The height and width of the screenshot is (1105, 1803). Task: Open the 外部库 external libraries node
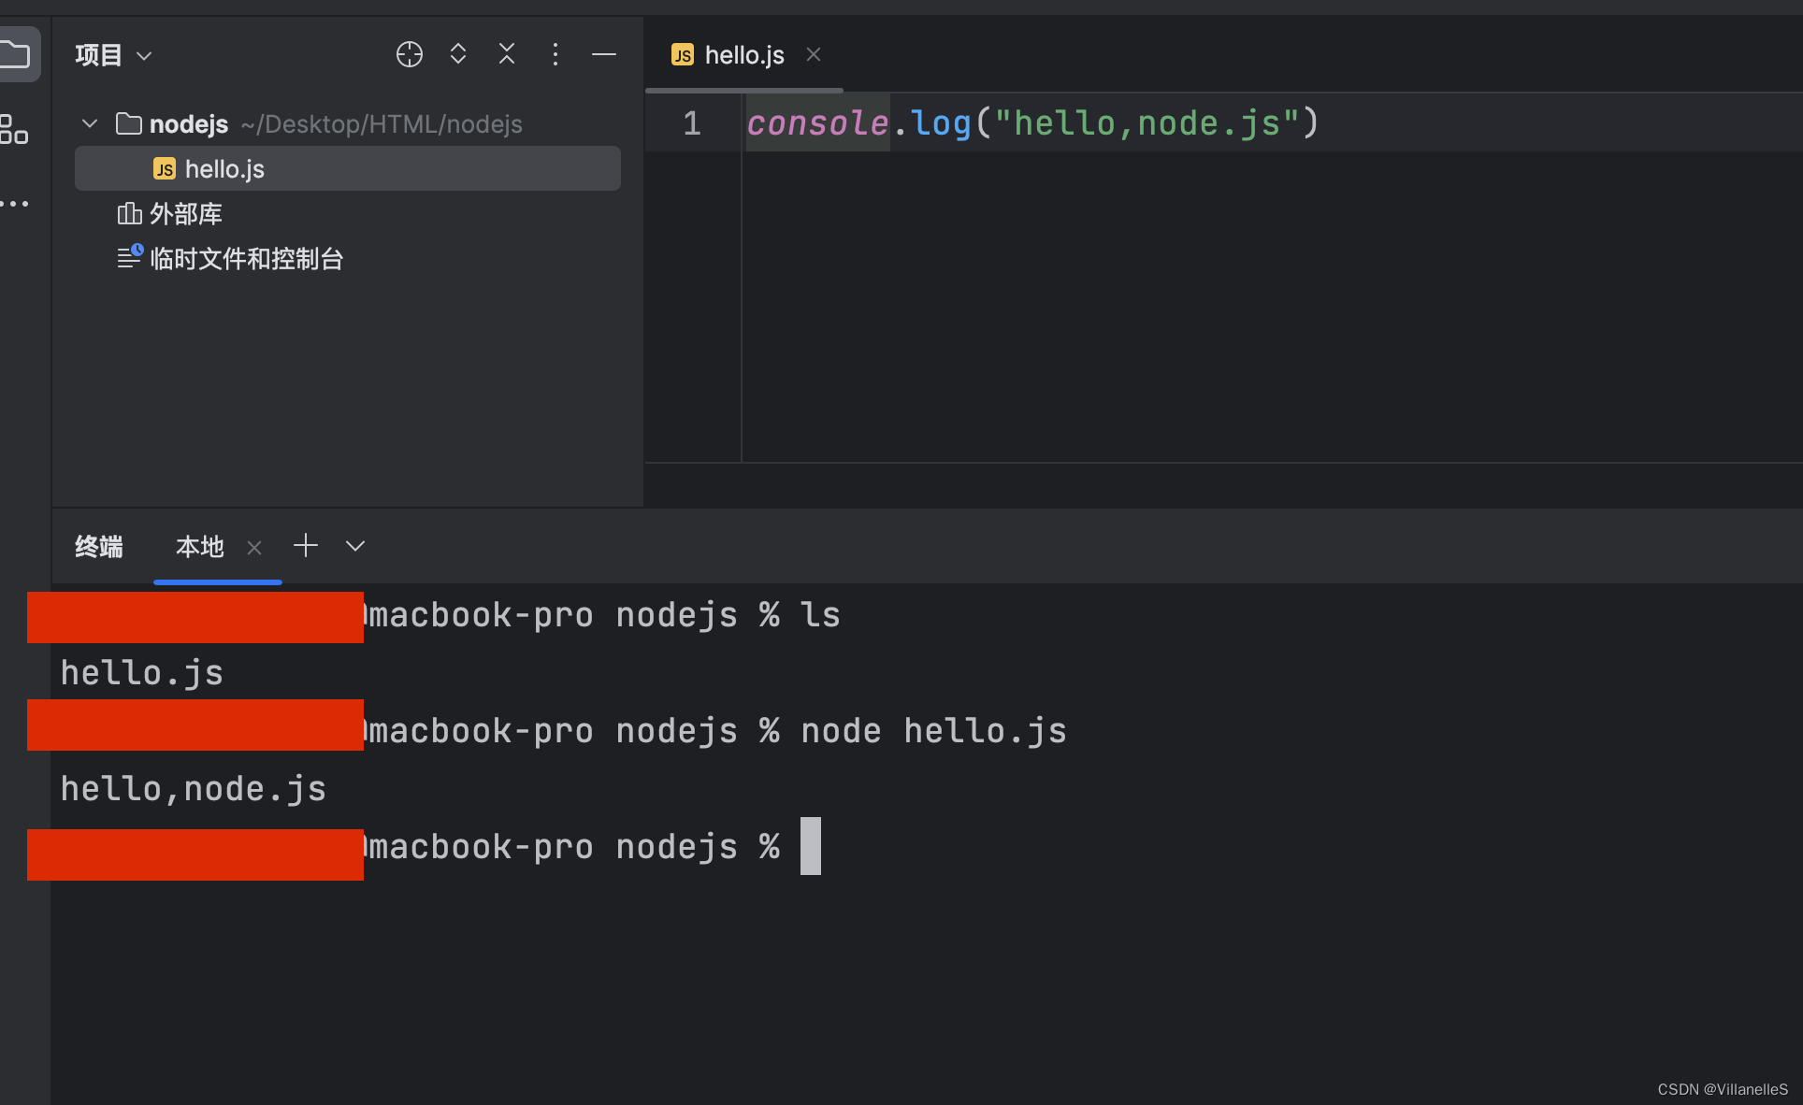coord(170,214)
